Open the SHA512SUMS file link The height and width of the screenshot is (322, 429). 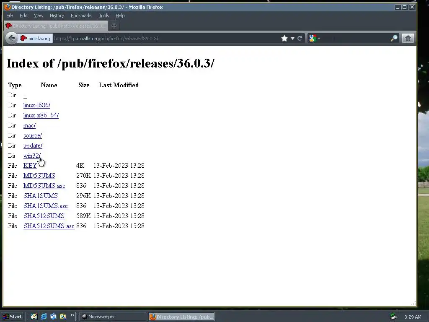coord(44,216)
